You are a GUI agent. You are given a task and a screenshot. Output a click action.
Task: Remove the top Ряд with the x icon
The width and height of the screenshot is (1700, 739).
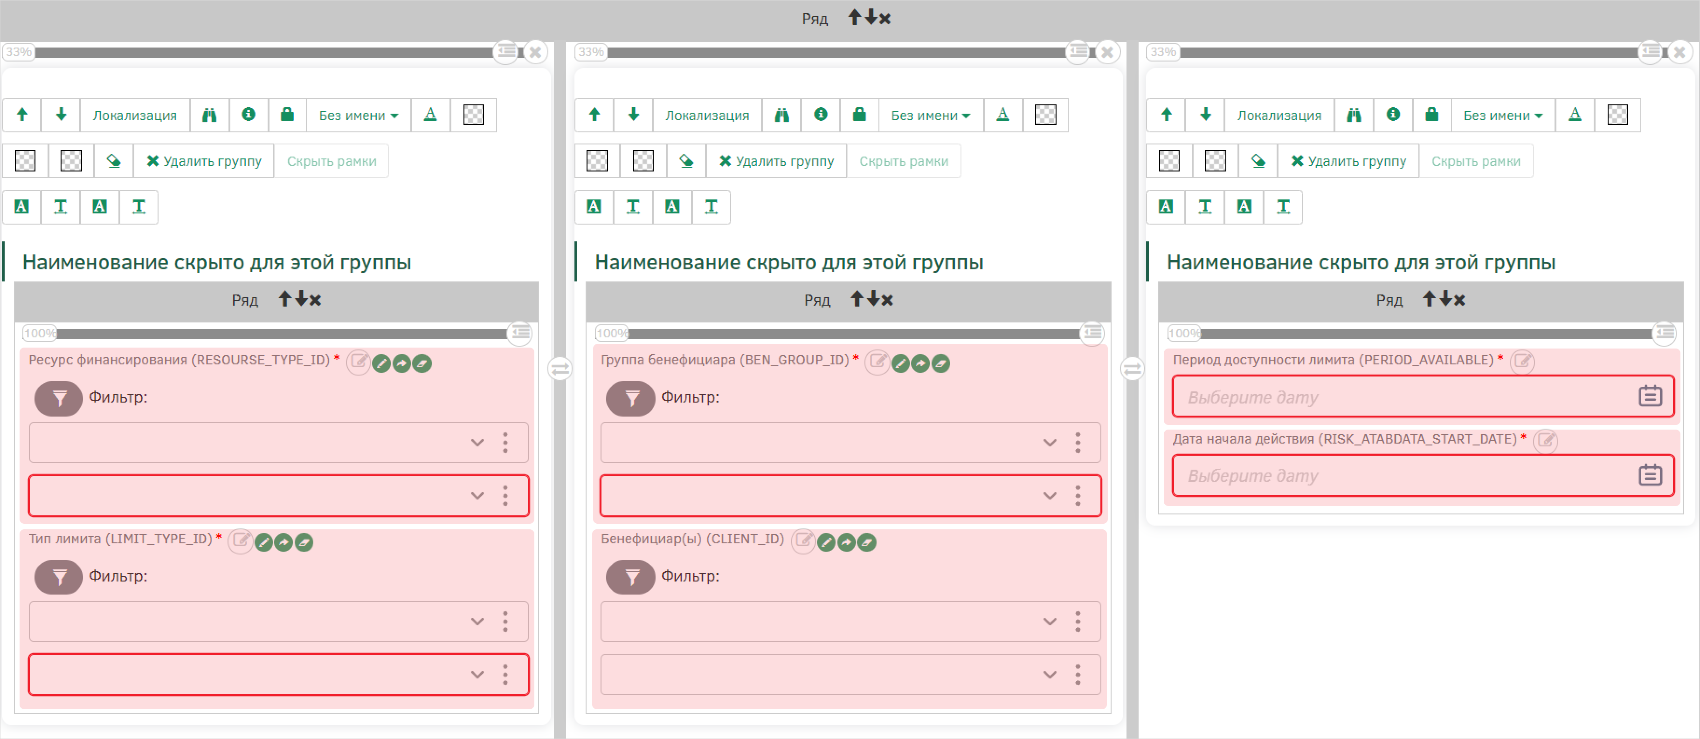point(885,19)
